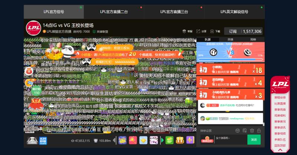Viewport: 297px width, 155px height.
Task: Clear chat with the trash icon
Action: pyautogui.click(x=252, y=131)
